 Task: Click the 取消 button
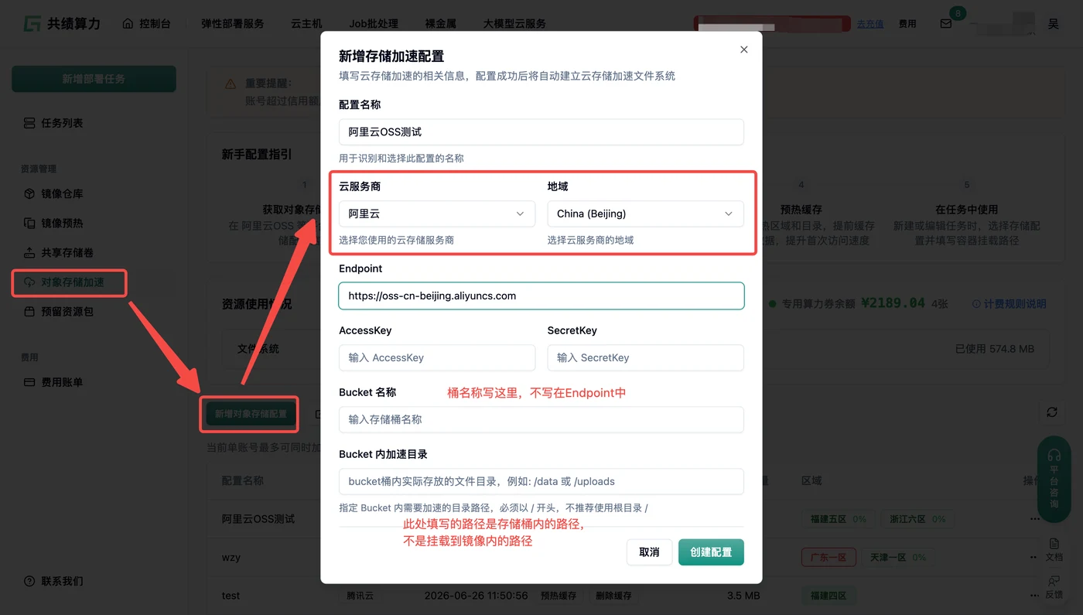point(649,552)
